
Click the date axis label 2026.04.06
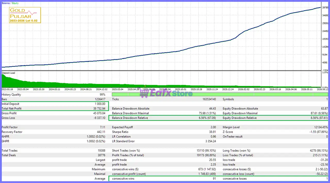[x=291, y=89]
